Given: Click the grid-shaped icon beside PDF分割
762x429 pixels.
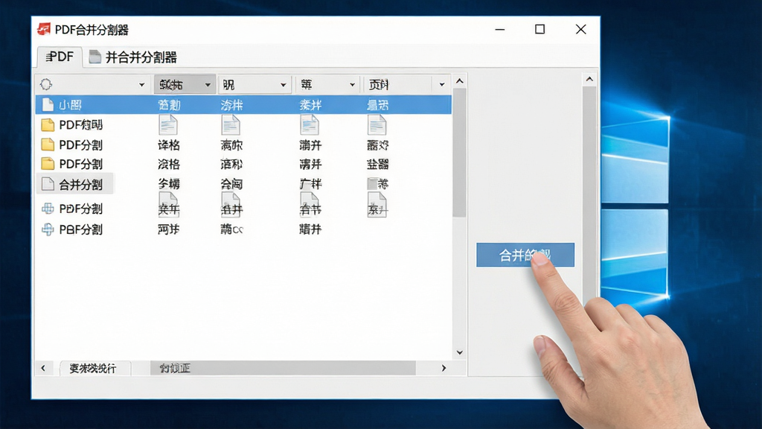Looking at the screenshot, I should pyautogui.click(x=48, y=209).
